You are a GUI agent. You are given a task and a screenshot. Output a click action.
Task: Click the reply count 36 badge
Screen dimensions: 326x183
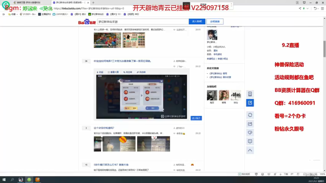(86, 61)
